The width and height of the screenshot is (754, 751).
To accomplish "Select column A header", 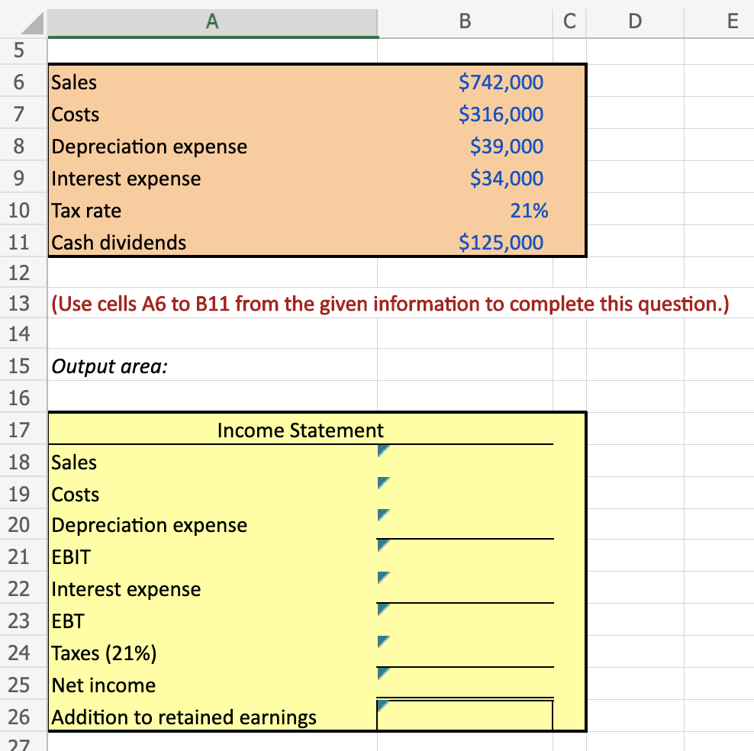I will coord(212,21).
